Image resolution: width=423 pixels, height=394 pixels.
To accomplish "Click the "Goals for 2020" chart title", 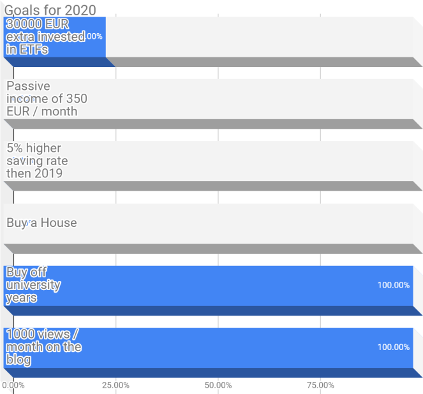I will coord(50,10).
